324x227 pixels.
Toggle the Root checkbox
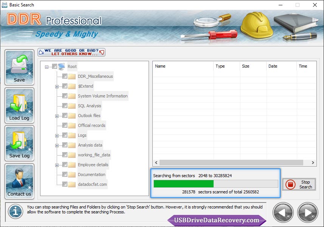54,66
